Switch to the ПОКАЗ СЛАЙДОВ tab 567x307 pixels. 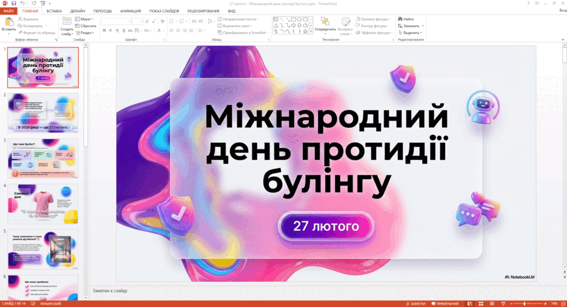(164, 11)
